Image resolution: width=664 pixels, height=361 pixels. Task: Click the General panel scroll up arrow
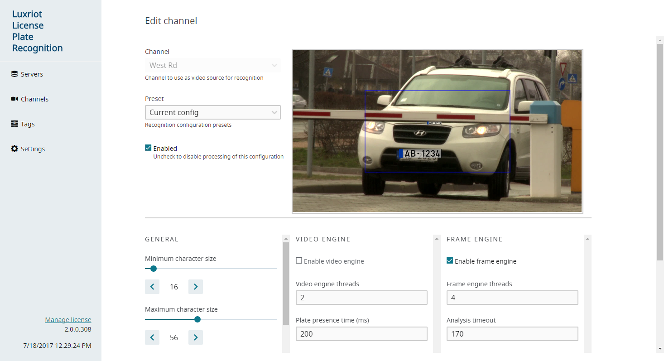(x=286, y=238)
